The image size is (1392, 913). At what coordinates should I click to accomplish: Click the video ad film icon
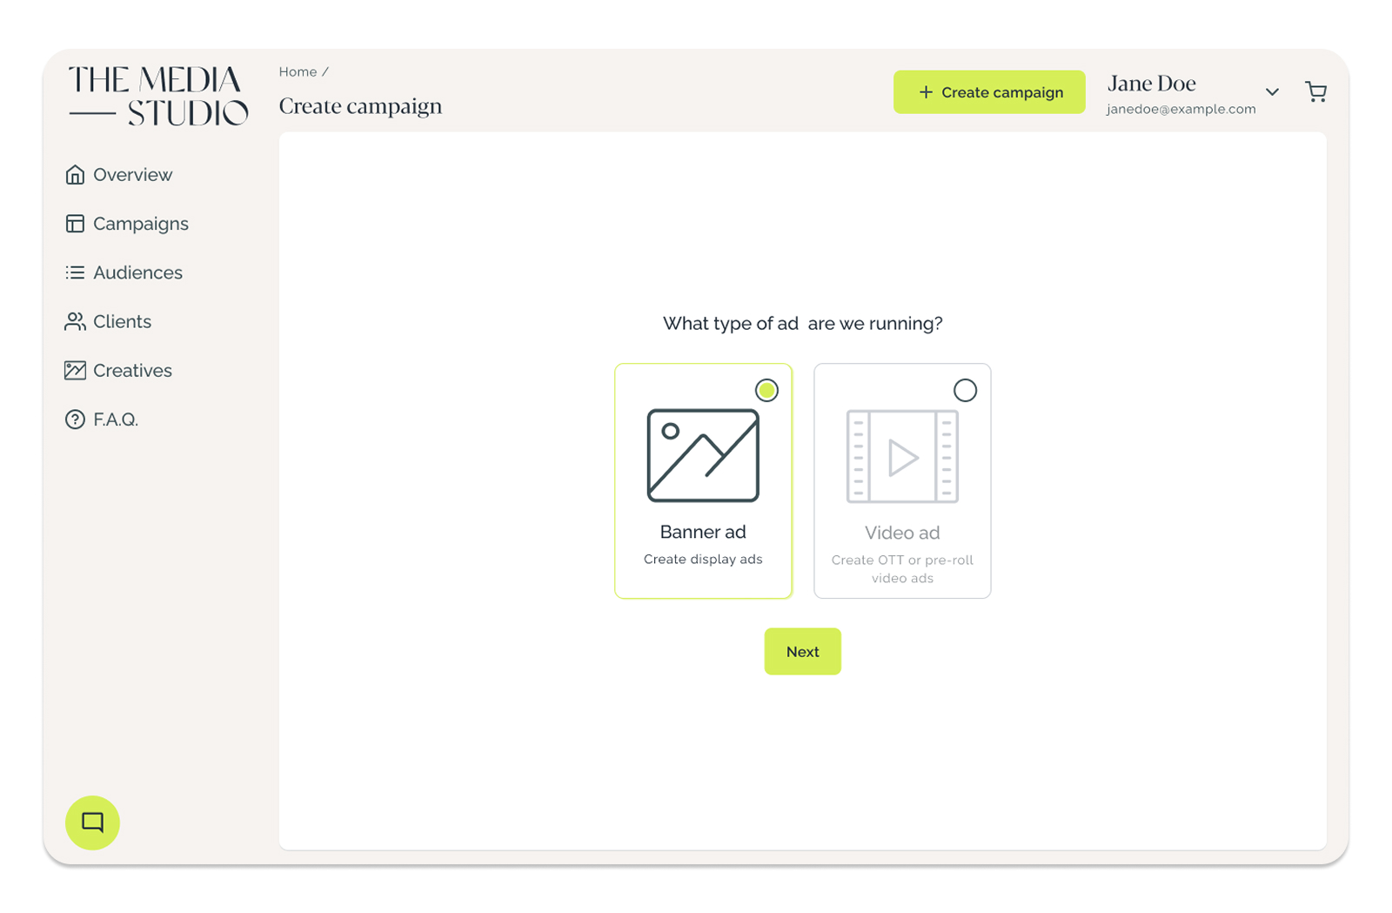pyautogui.click(x=902, y=456)
